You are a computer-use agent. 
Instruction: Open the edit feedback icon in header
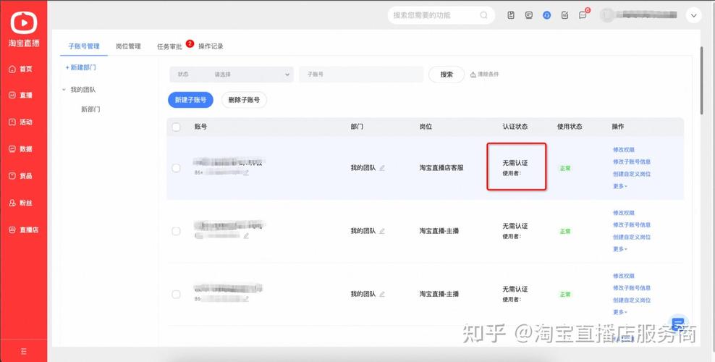pos(564,15)
